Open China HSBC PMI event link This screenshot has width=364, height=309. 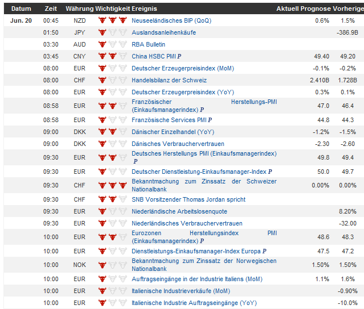(154, 56)
